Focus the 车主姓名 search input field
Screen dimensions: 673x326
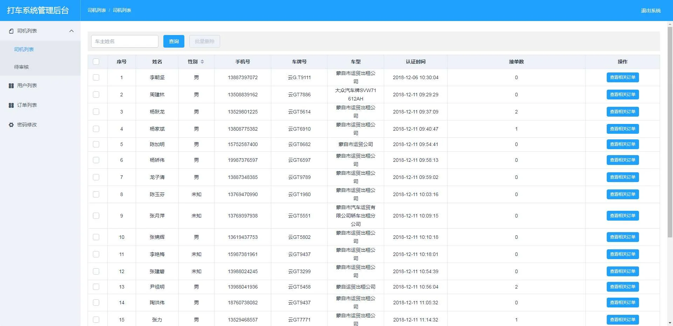coord(124,41)
